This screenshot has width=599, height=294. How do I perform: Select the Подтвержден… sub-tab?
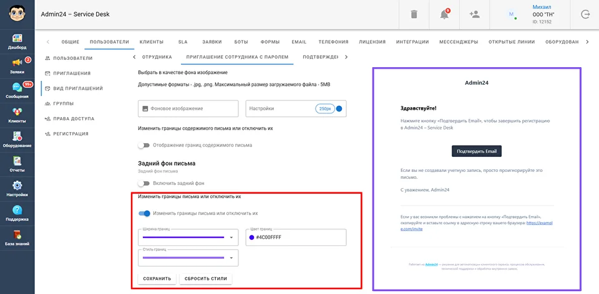[x=321, y=57]
